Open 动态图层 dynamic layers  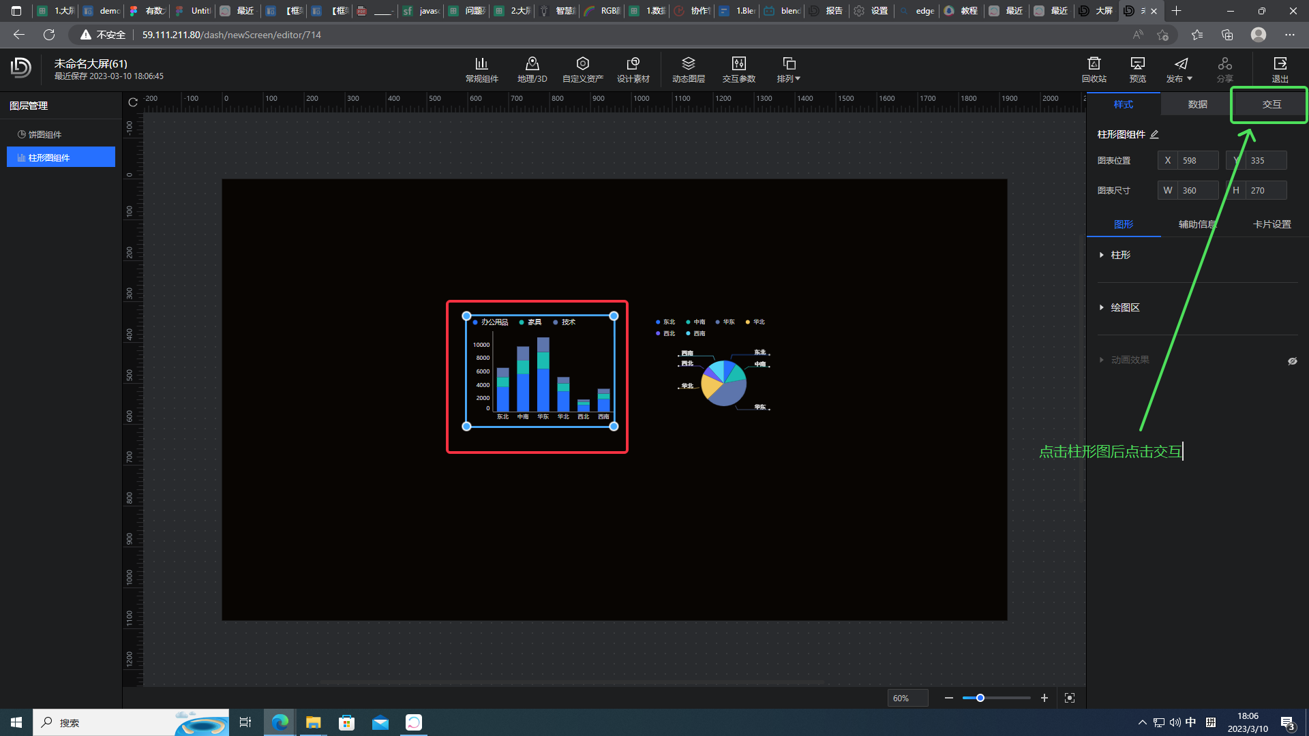click(688, 70)
